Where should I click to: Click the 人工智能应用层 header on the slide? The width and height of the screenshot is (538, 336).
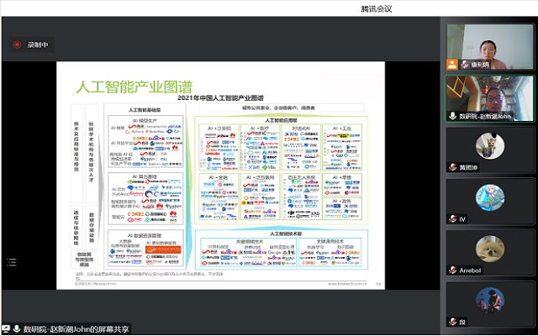click(281, 120)
